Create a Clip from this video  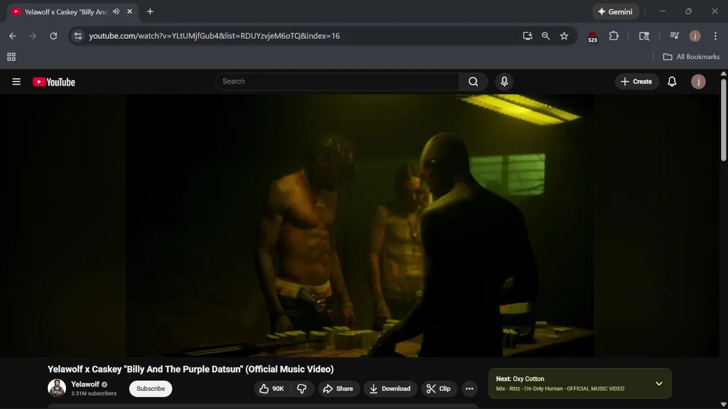click(x=439, y=389)
